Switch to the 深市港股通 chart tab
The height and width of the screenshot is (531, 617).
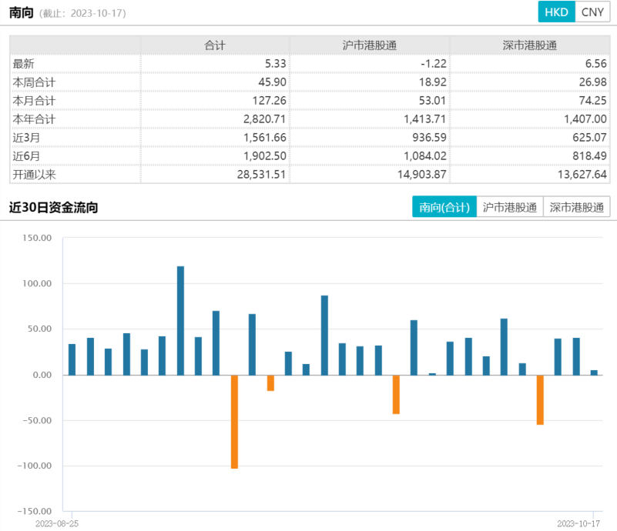point(576,207)
